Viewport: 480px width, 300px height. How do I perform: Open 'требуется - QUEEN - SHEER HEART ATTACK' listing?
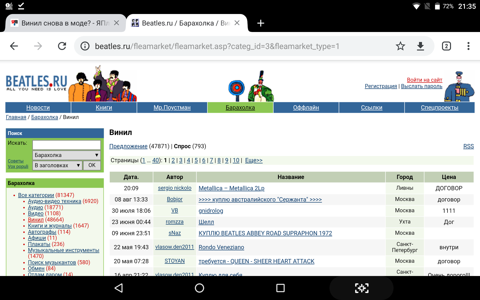(256, 261)
